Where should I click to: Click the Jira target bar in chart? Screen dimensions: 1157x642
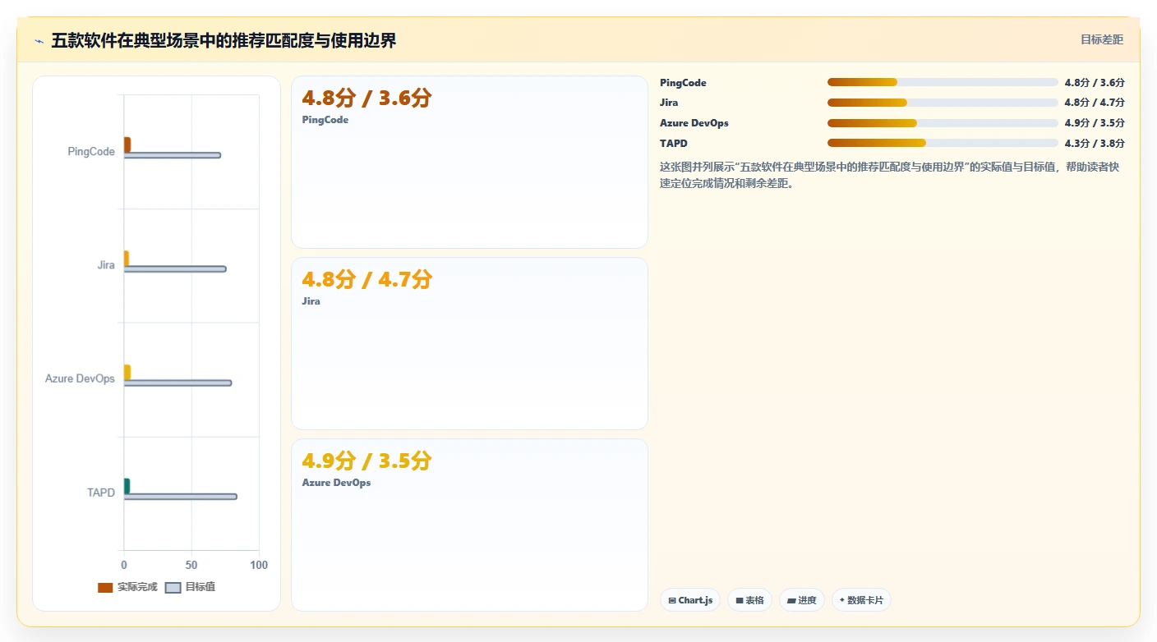point(175,269)
